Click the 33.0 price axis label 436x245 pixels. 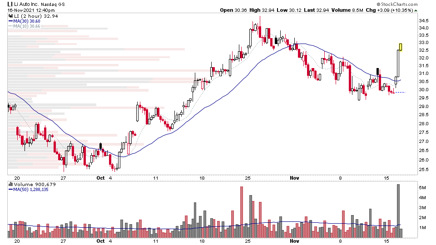pos(423,43)
